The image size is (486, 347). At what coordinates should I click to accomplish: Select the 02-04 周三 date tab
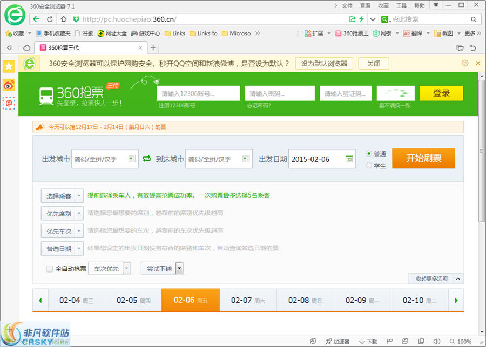(x=76, y=300)
